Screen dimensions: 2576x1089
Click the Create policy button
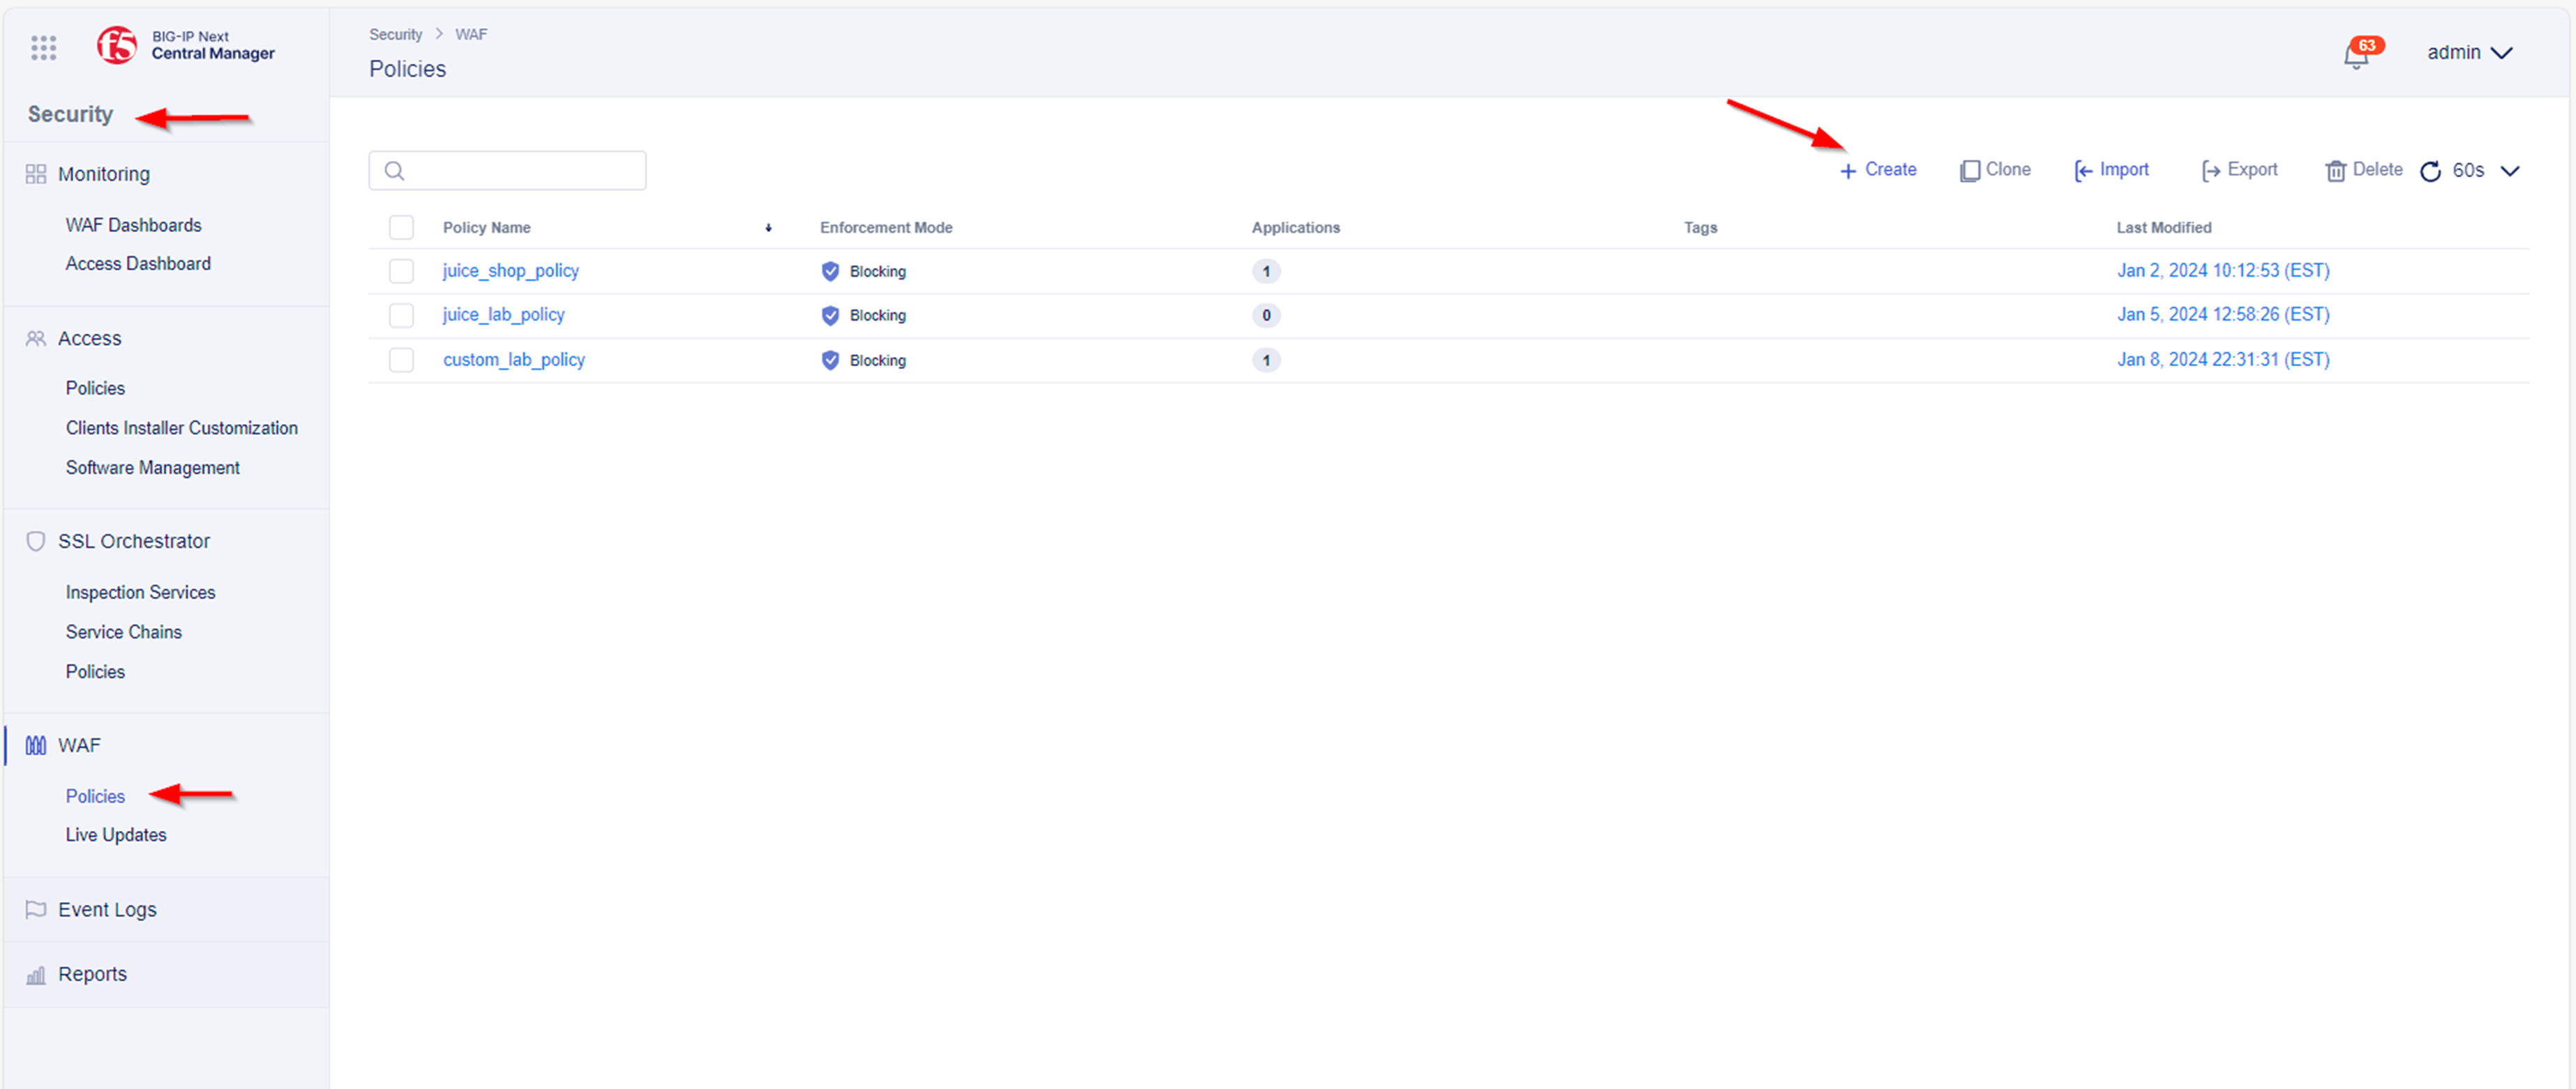click(x=1878, y=170)
